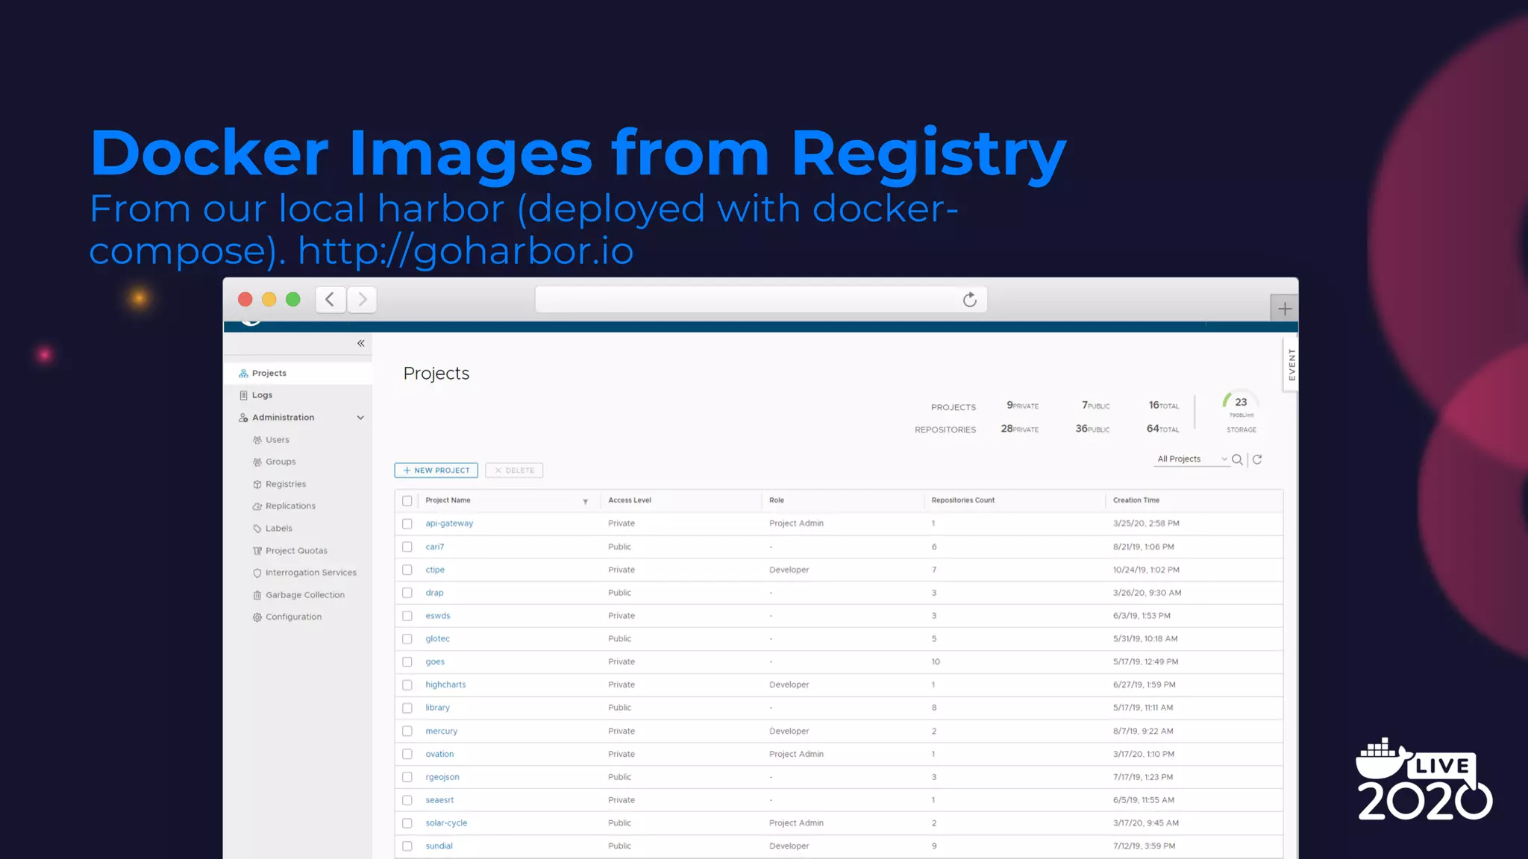Screen dimensions: 1528x859
Task: Click the Configuration gear icon
Action: click(257, 617)
